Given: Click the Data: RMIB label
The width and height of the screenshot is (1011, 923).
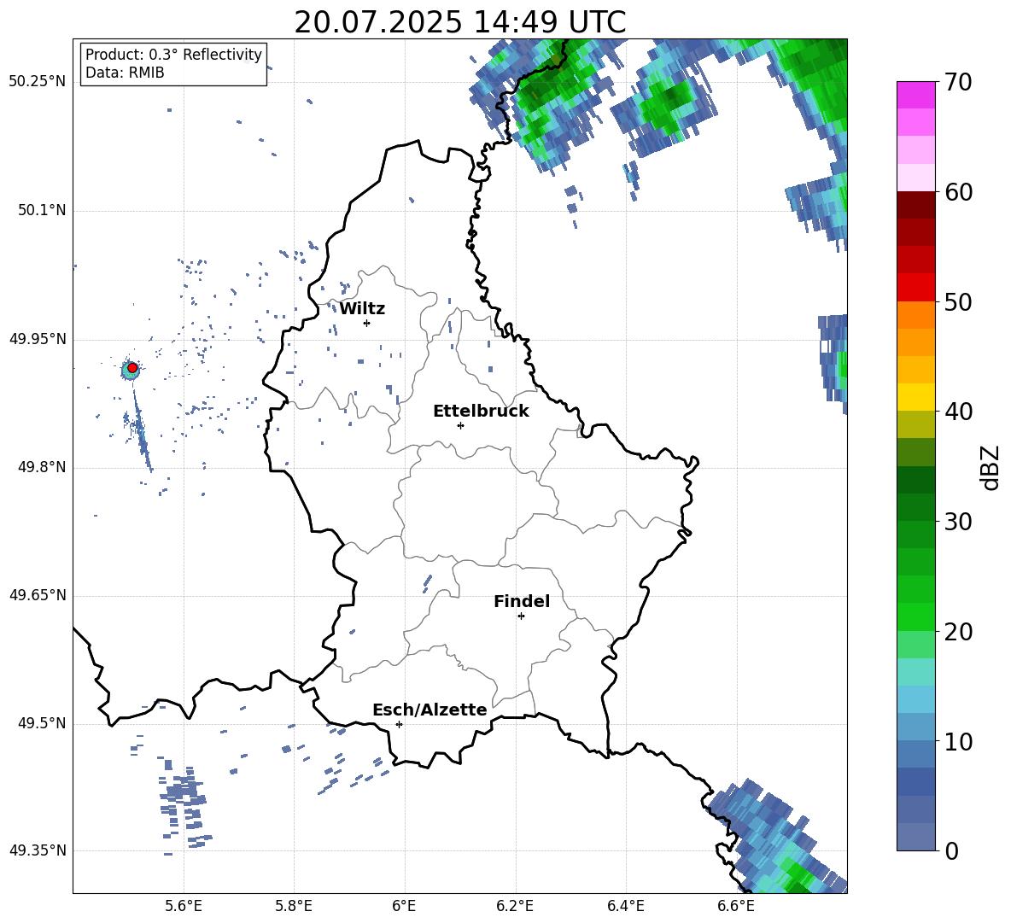Looking at the screenshot, I should pos(125,73).
